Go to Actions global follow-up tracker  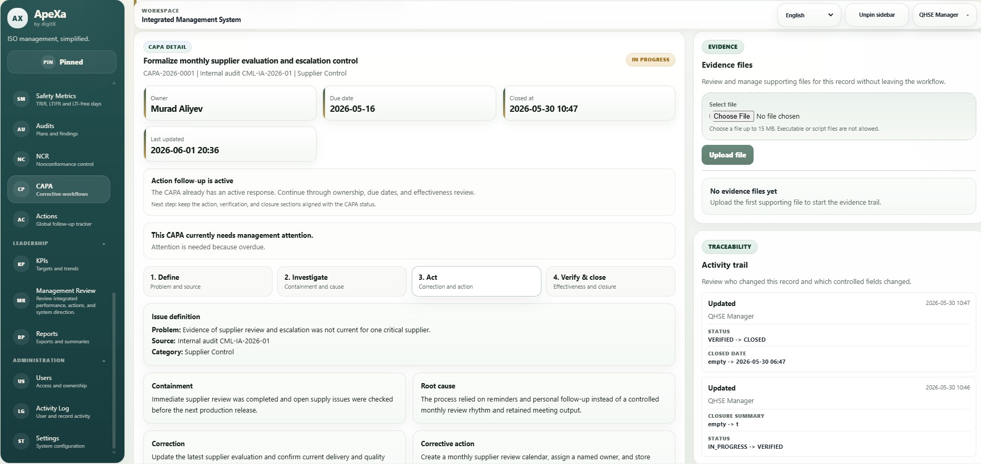[x=59, y=219]
